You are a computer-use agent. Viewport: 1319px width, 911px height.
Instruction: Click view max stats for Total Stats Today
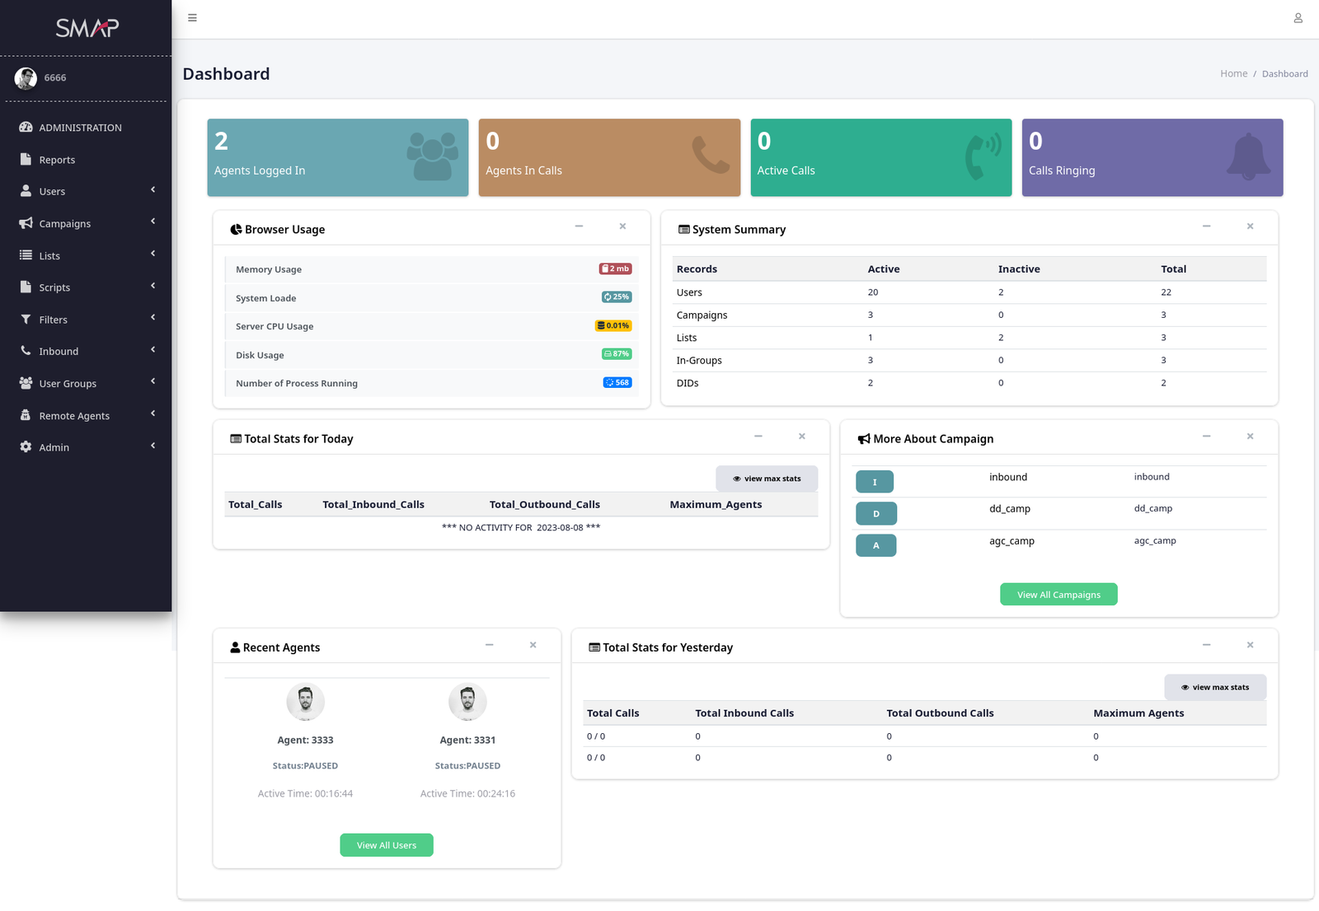(x=766, y=478)
